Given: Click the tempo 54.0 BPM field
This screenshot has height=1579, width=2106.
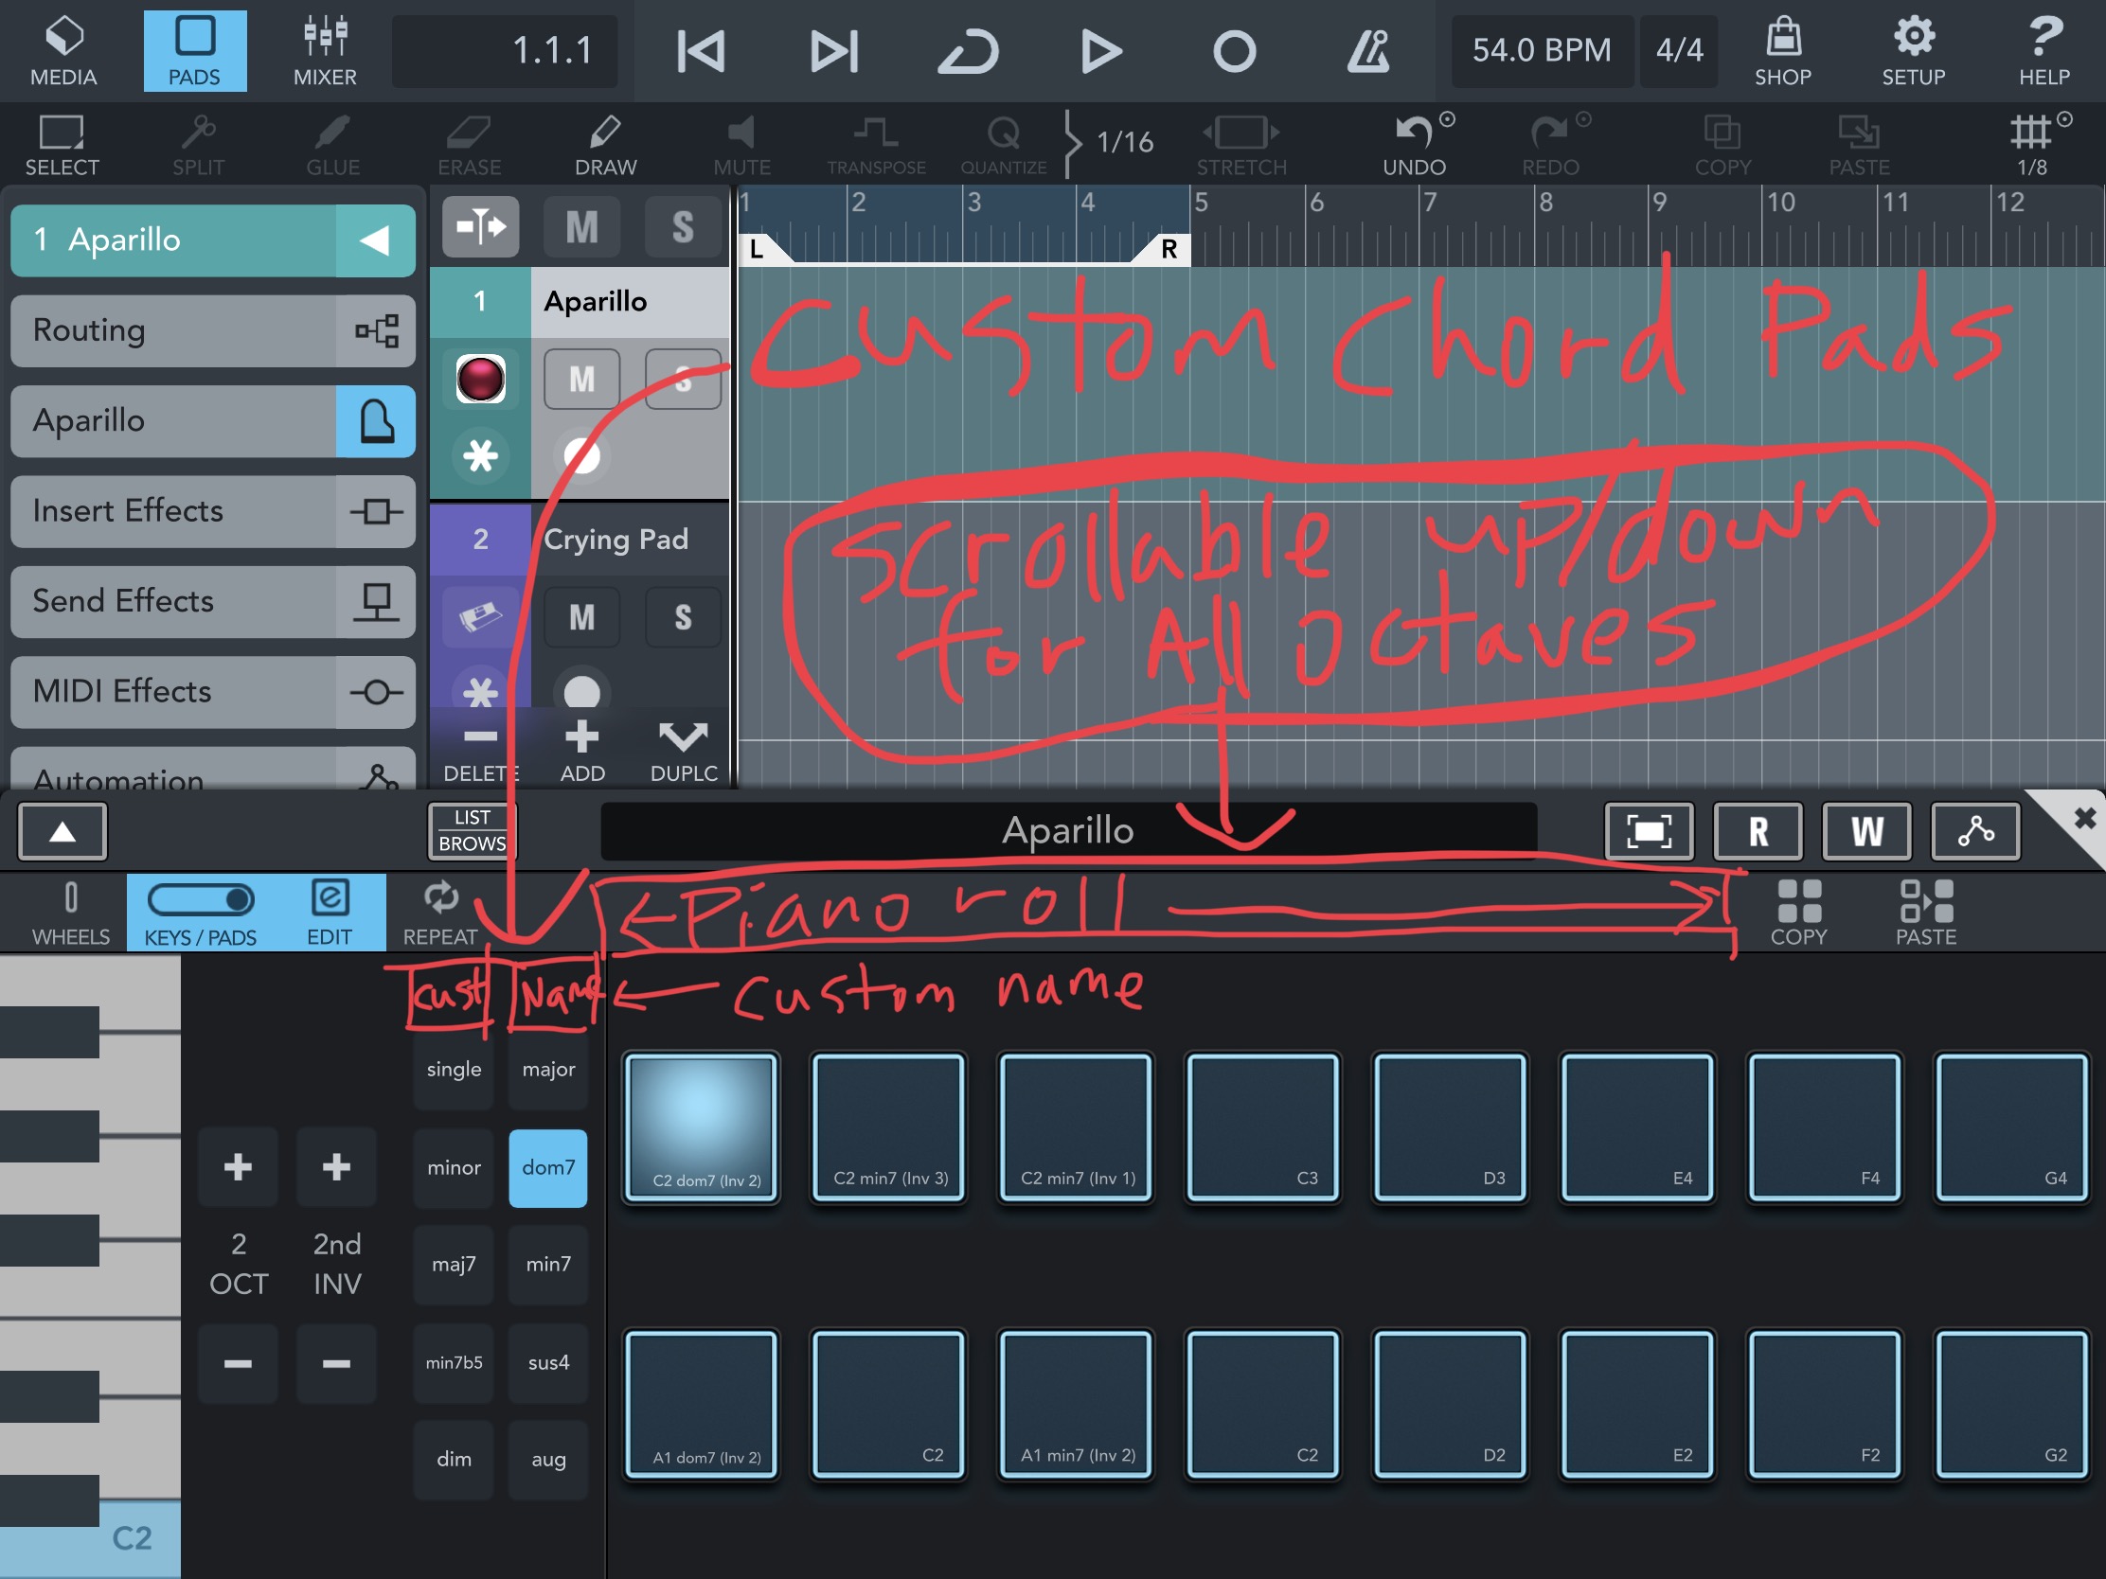Looking at the screenshot, I should click(x=1541, y=51).
